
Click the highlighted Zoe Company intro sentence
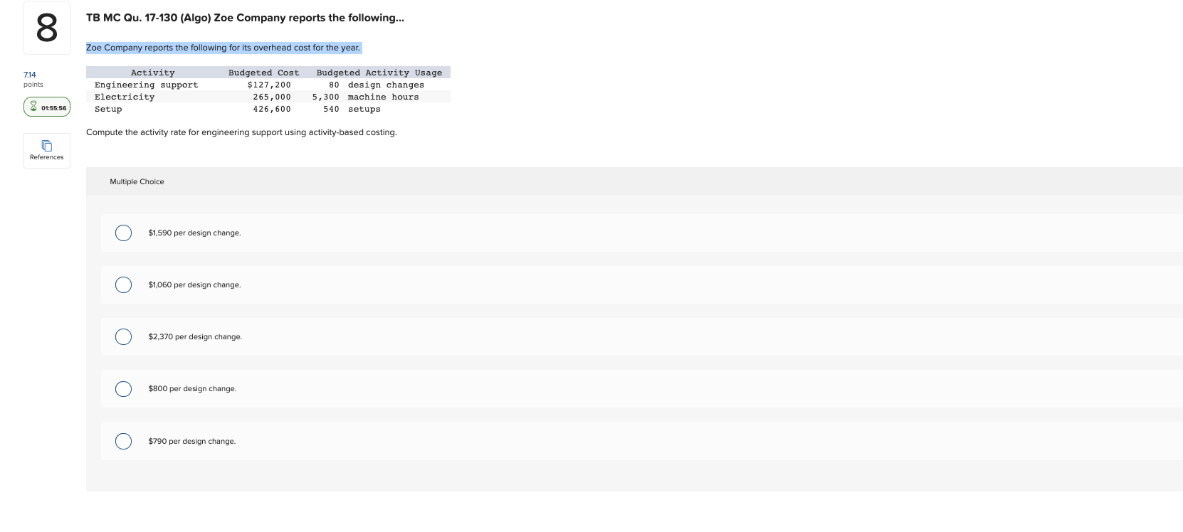(224, 48)
